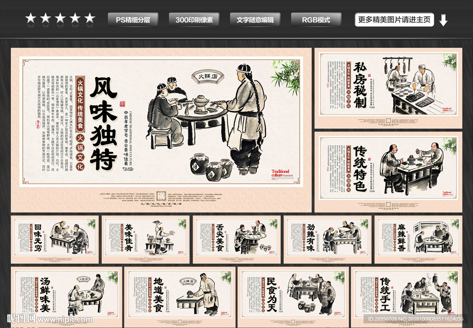Open the '舌尖美食' poster thumbnail
The height and width of the screenshot is (328, 473).
237,239
